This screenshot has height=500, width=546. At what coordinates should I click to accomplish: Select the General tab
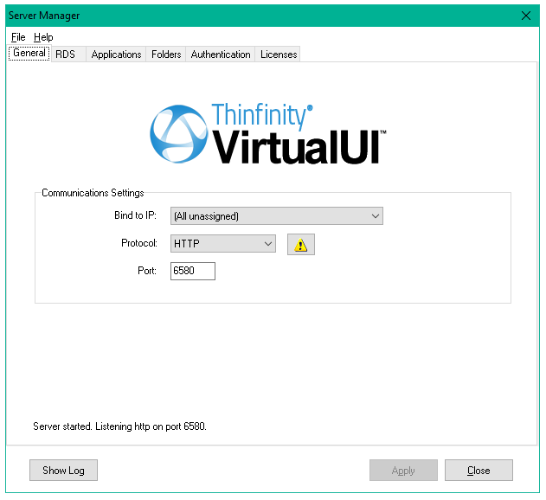[x=29, y=53]
